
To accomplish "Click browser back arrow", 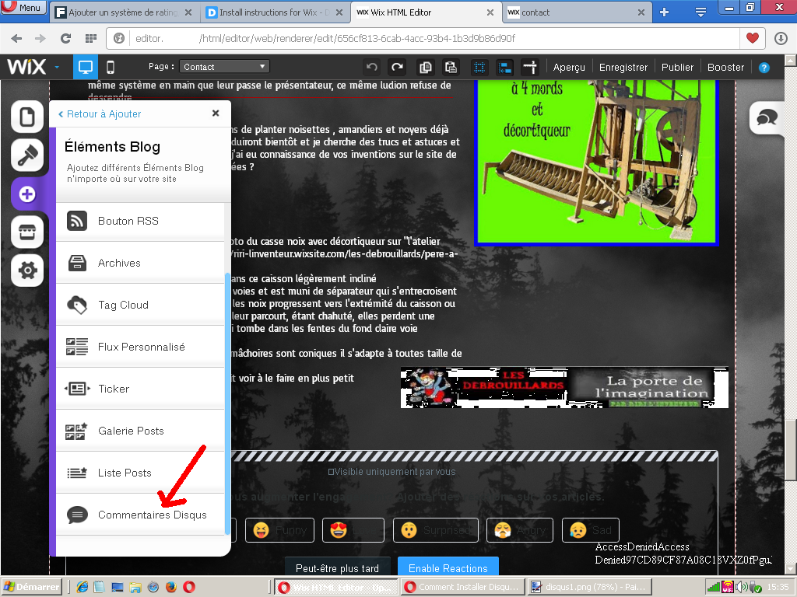I will 16,39.
